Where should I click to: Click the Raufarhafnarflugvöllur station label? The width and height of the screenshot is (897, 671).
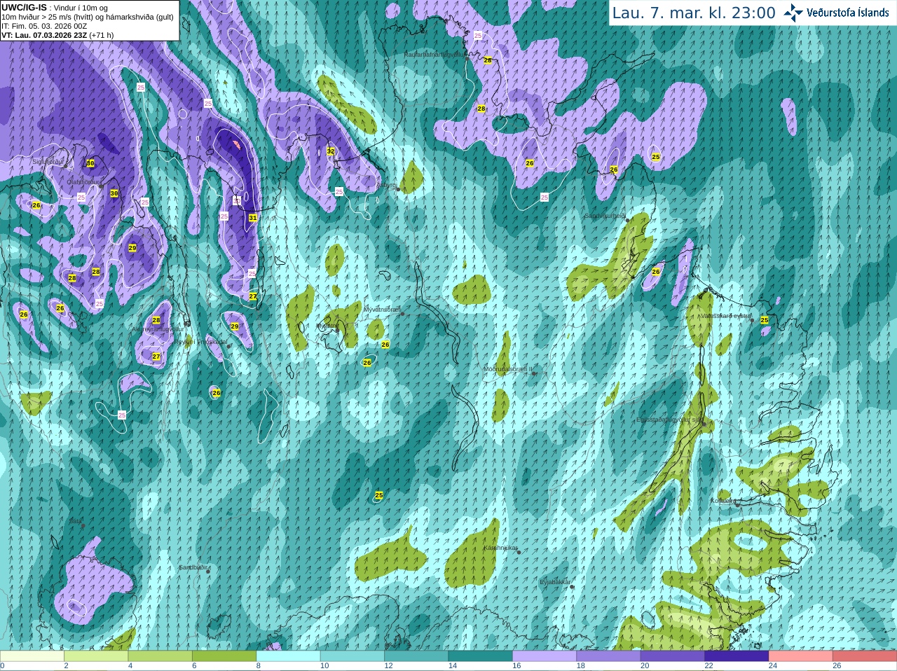pyautogui.click(x=434, y=54)
